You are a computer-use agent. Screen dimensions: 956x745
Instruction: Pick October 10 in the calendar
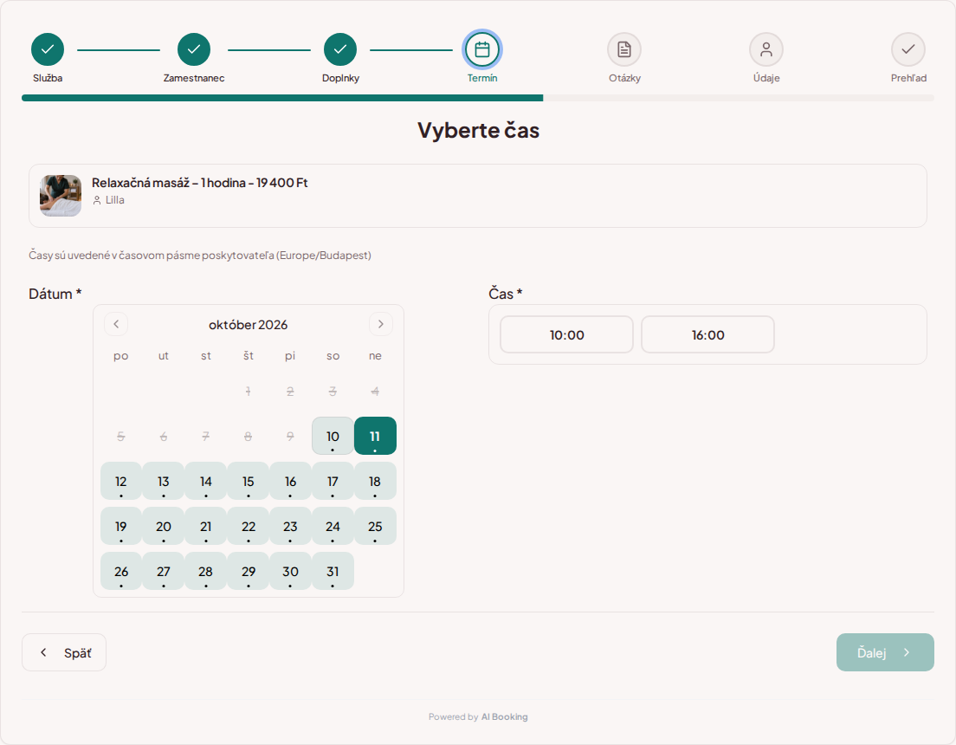click(x=333, y=437)
